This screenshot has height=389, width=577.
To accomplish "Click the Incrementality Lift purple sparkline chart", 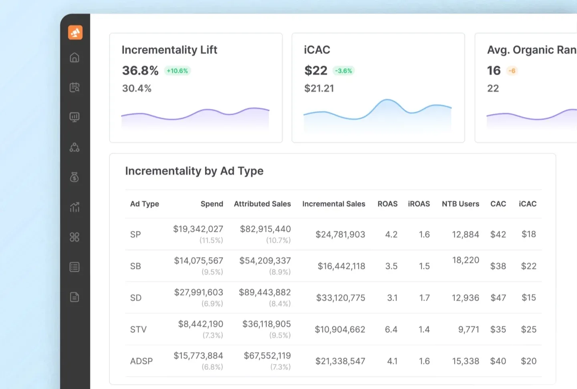I will [x=196, y=118].
